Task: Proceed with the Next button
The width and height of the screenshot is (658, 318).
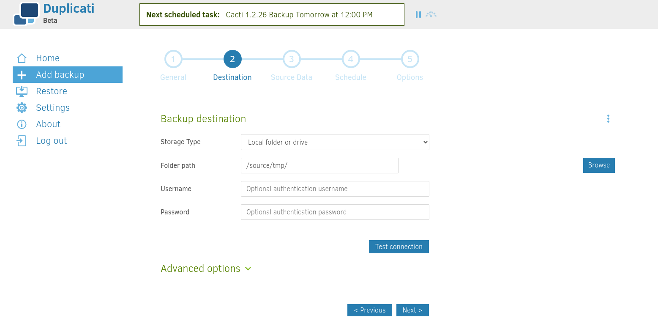Action: 412,310
